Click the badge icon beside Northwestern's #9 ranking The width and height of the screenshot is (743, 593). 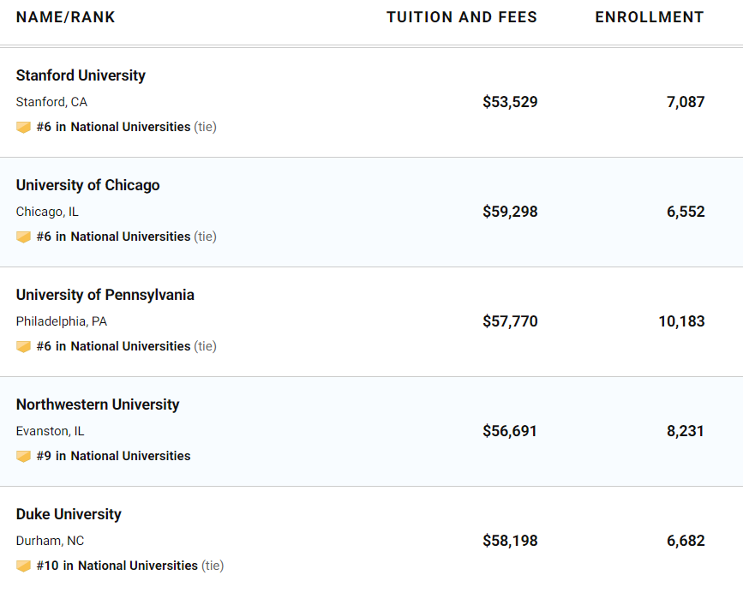(23, 456)
